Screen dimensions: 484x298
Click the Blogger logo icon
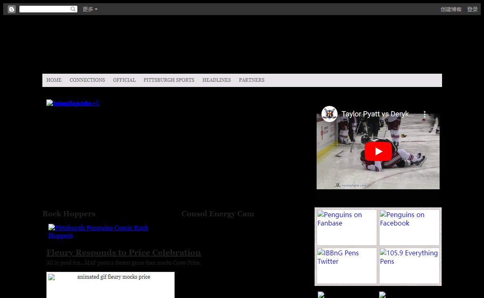[x=12, y=9]
